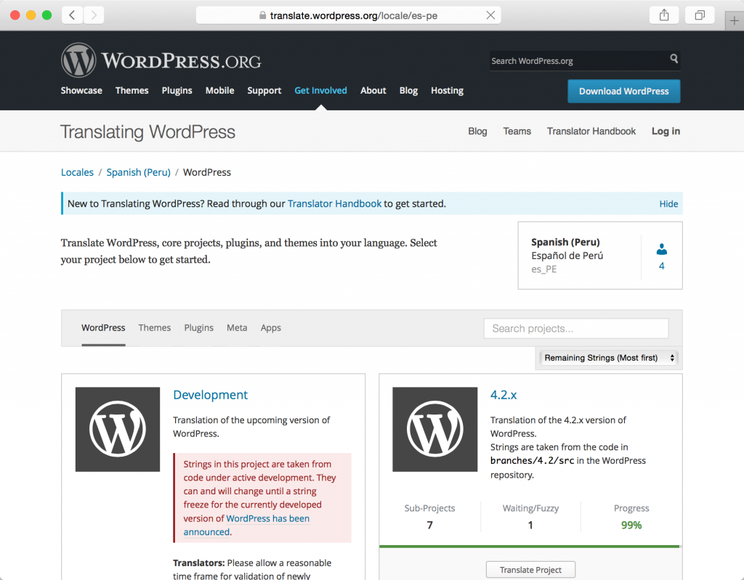Image resolution: width=744 pixels, height=580 pixels.
Task: Click the search magnifier icon
Action: [674, 58]
